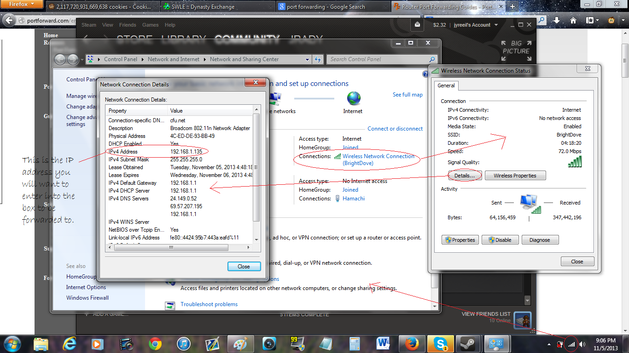Select the 'IPv4 Subnet Mask' row in details

180,159
